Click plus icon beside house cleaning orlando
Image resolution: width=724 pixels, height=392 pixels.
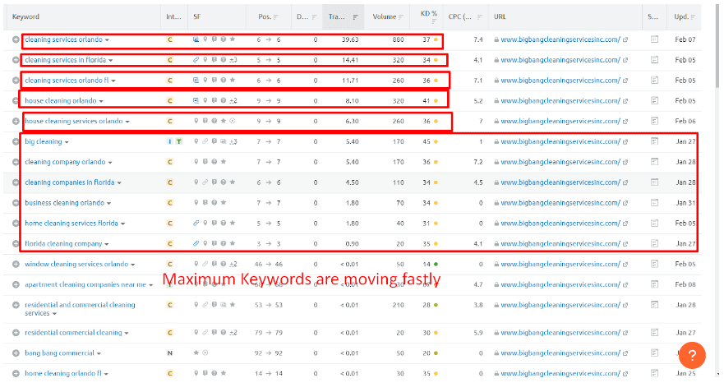(16, 100)
